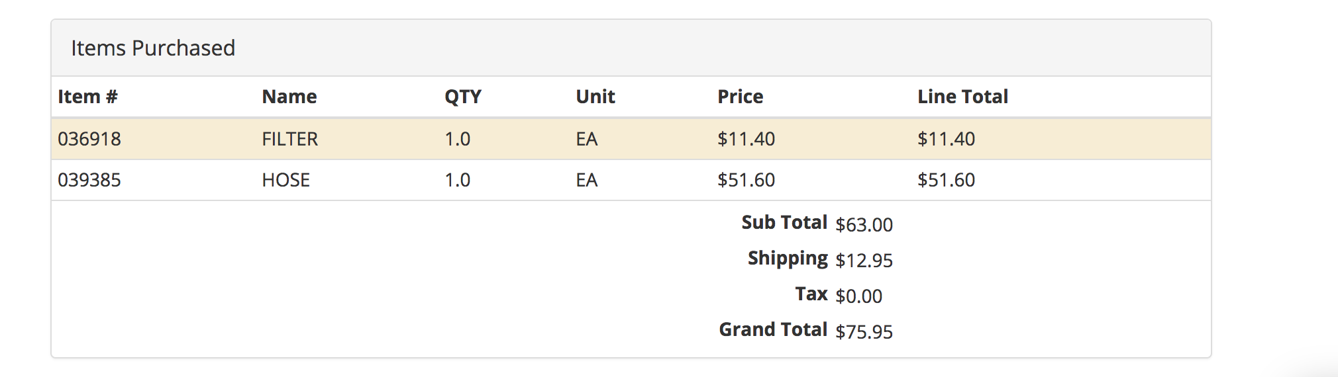Select item number 039385

click(89, 180)
